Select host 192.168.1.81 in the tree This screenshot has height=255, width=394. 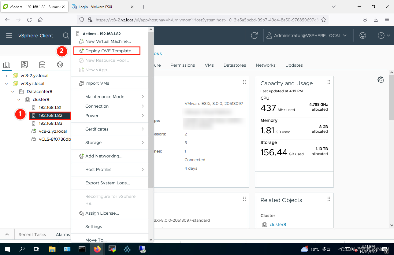tap(50, 107)
